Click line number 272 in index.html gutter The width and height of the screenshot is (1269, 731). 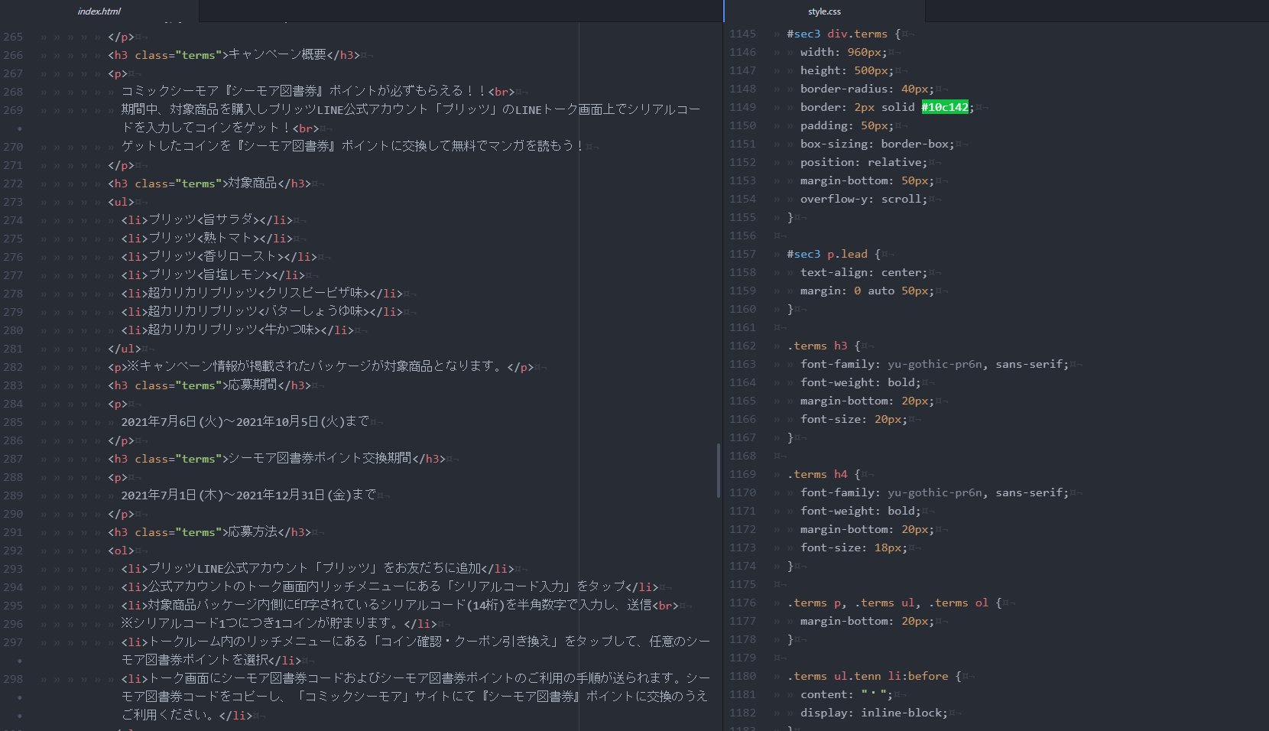pos(13,184)
